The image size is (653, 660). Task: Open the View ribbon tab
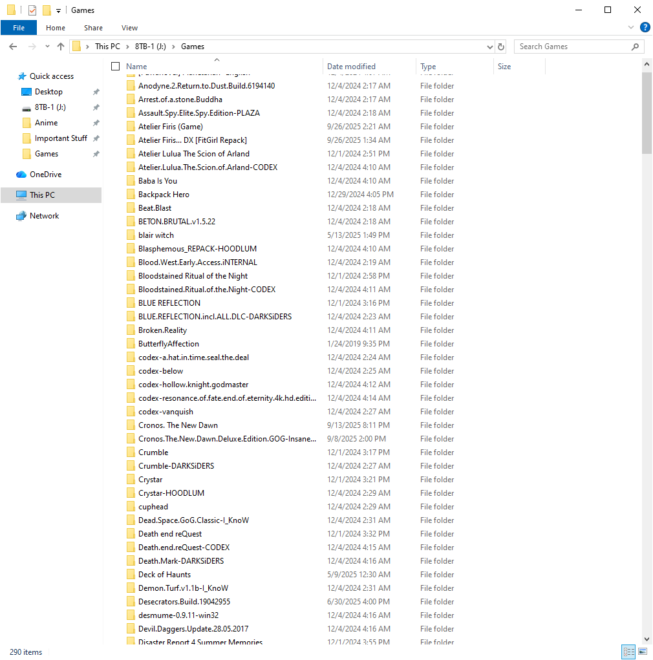129,28
